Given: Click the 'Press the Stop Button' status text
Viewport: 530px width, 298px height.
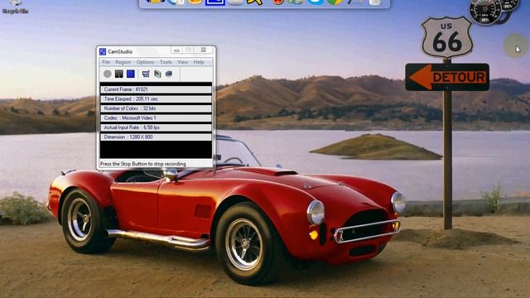Looking at the screenshot, I should coord(143,164).
